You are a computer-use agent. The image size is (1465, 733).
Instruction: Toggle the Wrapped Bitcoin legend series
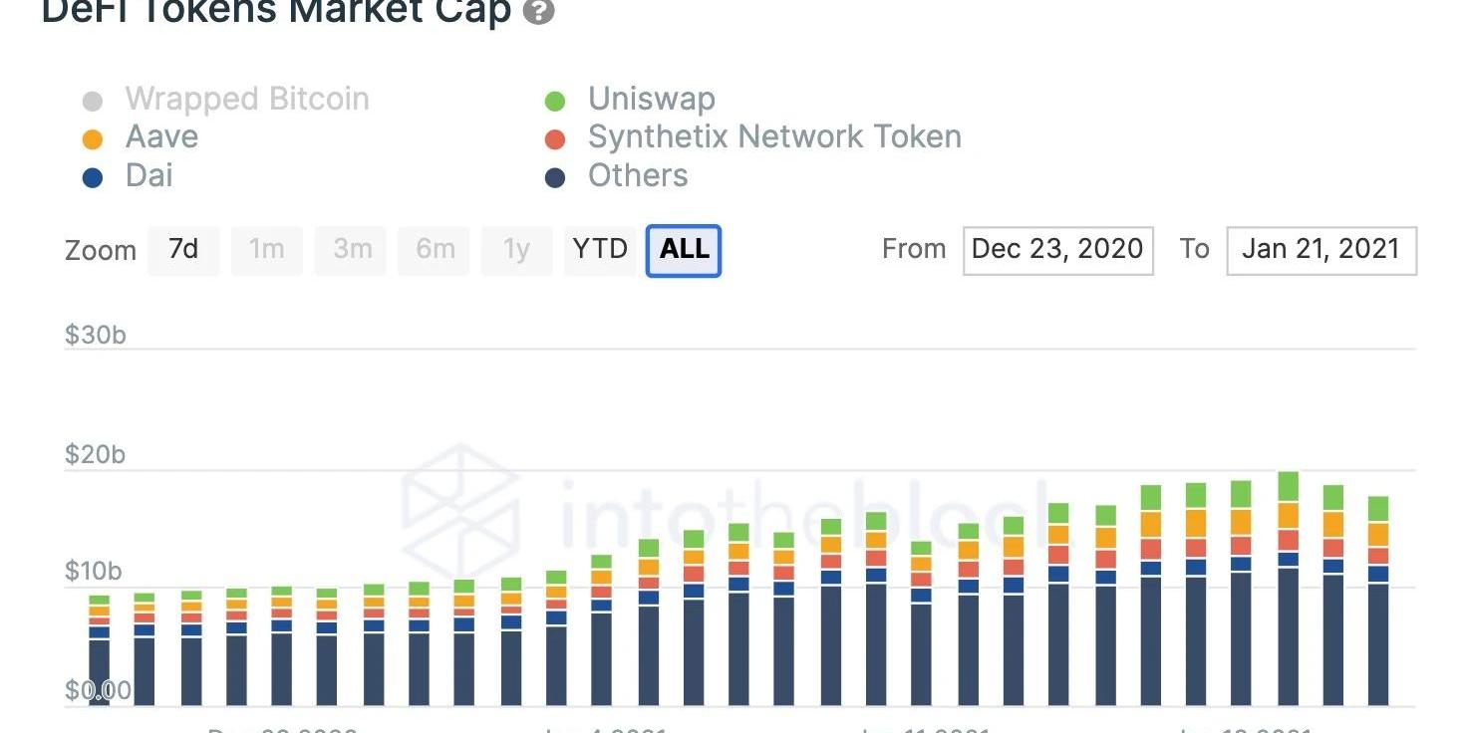(x=246, y=100)
